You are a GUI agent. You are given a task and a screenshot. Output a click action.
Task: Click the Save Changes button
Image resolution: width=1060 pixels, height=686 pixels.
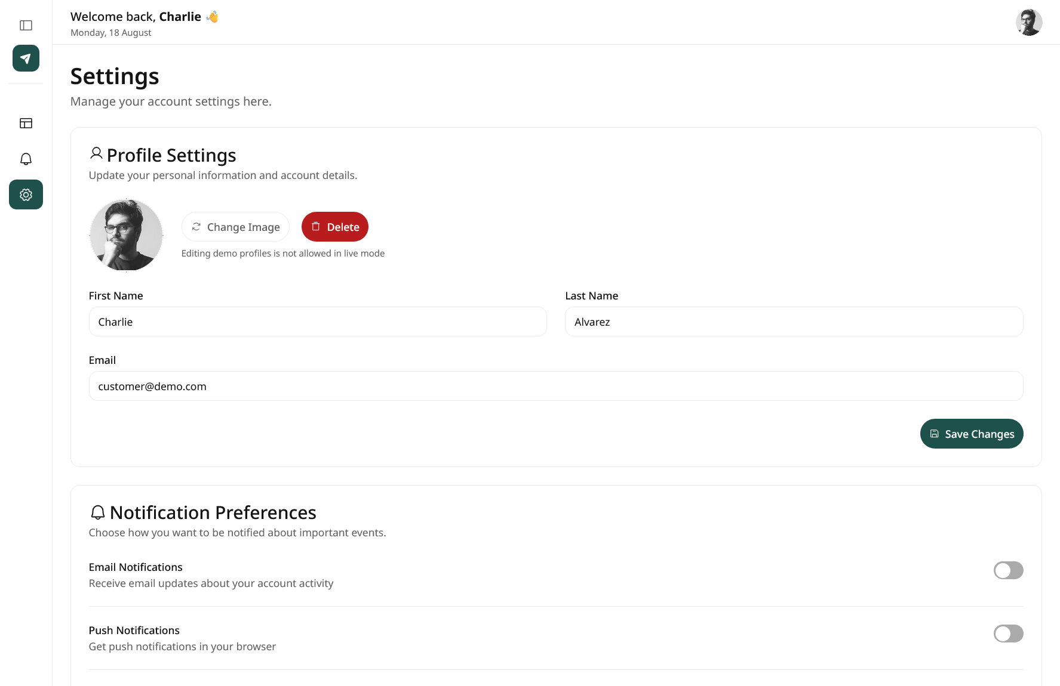971,434
